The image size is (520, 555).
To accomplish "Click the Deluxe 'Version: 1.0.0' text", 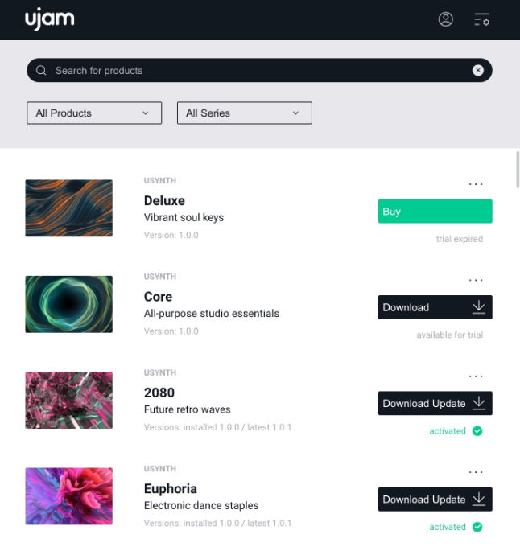I will [x=171, y=235].
